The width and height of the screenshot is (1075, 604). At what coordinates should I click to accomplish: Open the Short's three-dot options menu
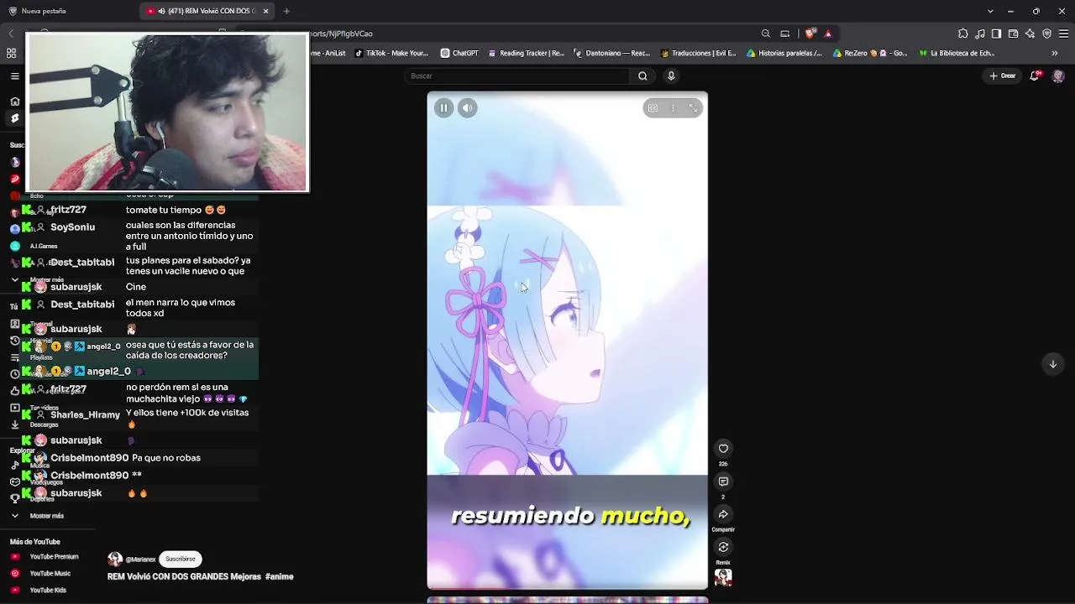[673, 108]
